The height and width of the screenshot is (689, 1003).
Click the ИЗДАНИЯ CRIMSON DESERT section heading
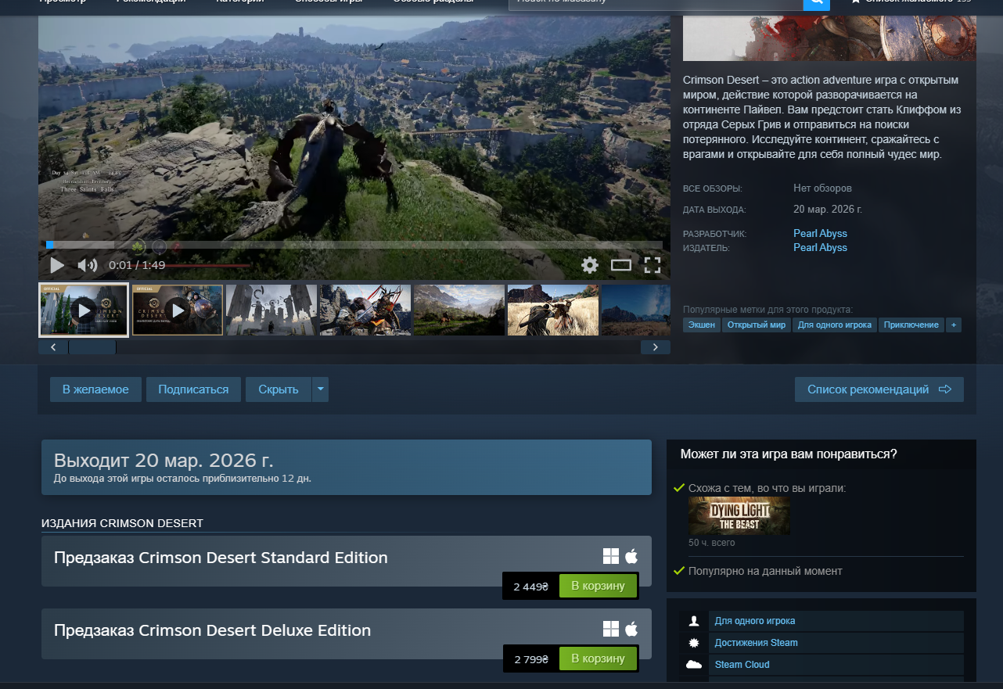pos(122,523)
